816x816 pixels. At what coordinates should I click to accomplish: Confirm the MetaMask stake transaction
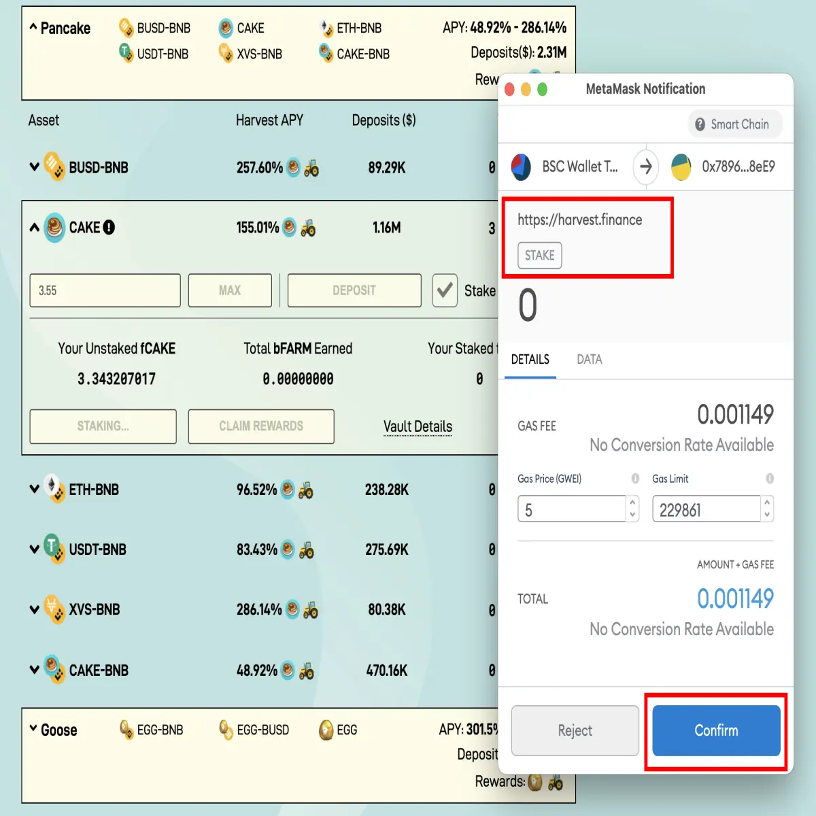click(x=716, y=730)
